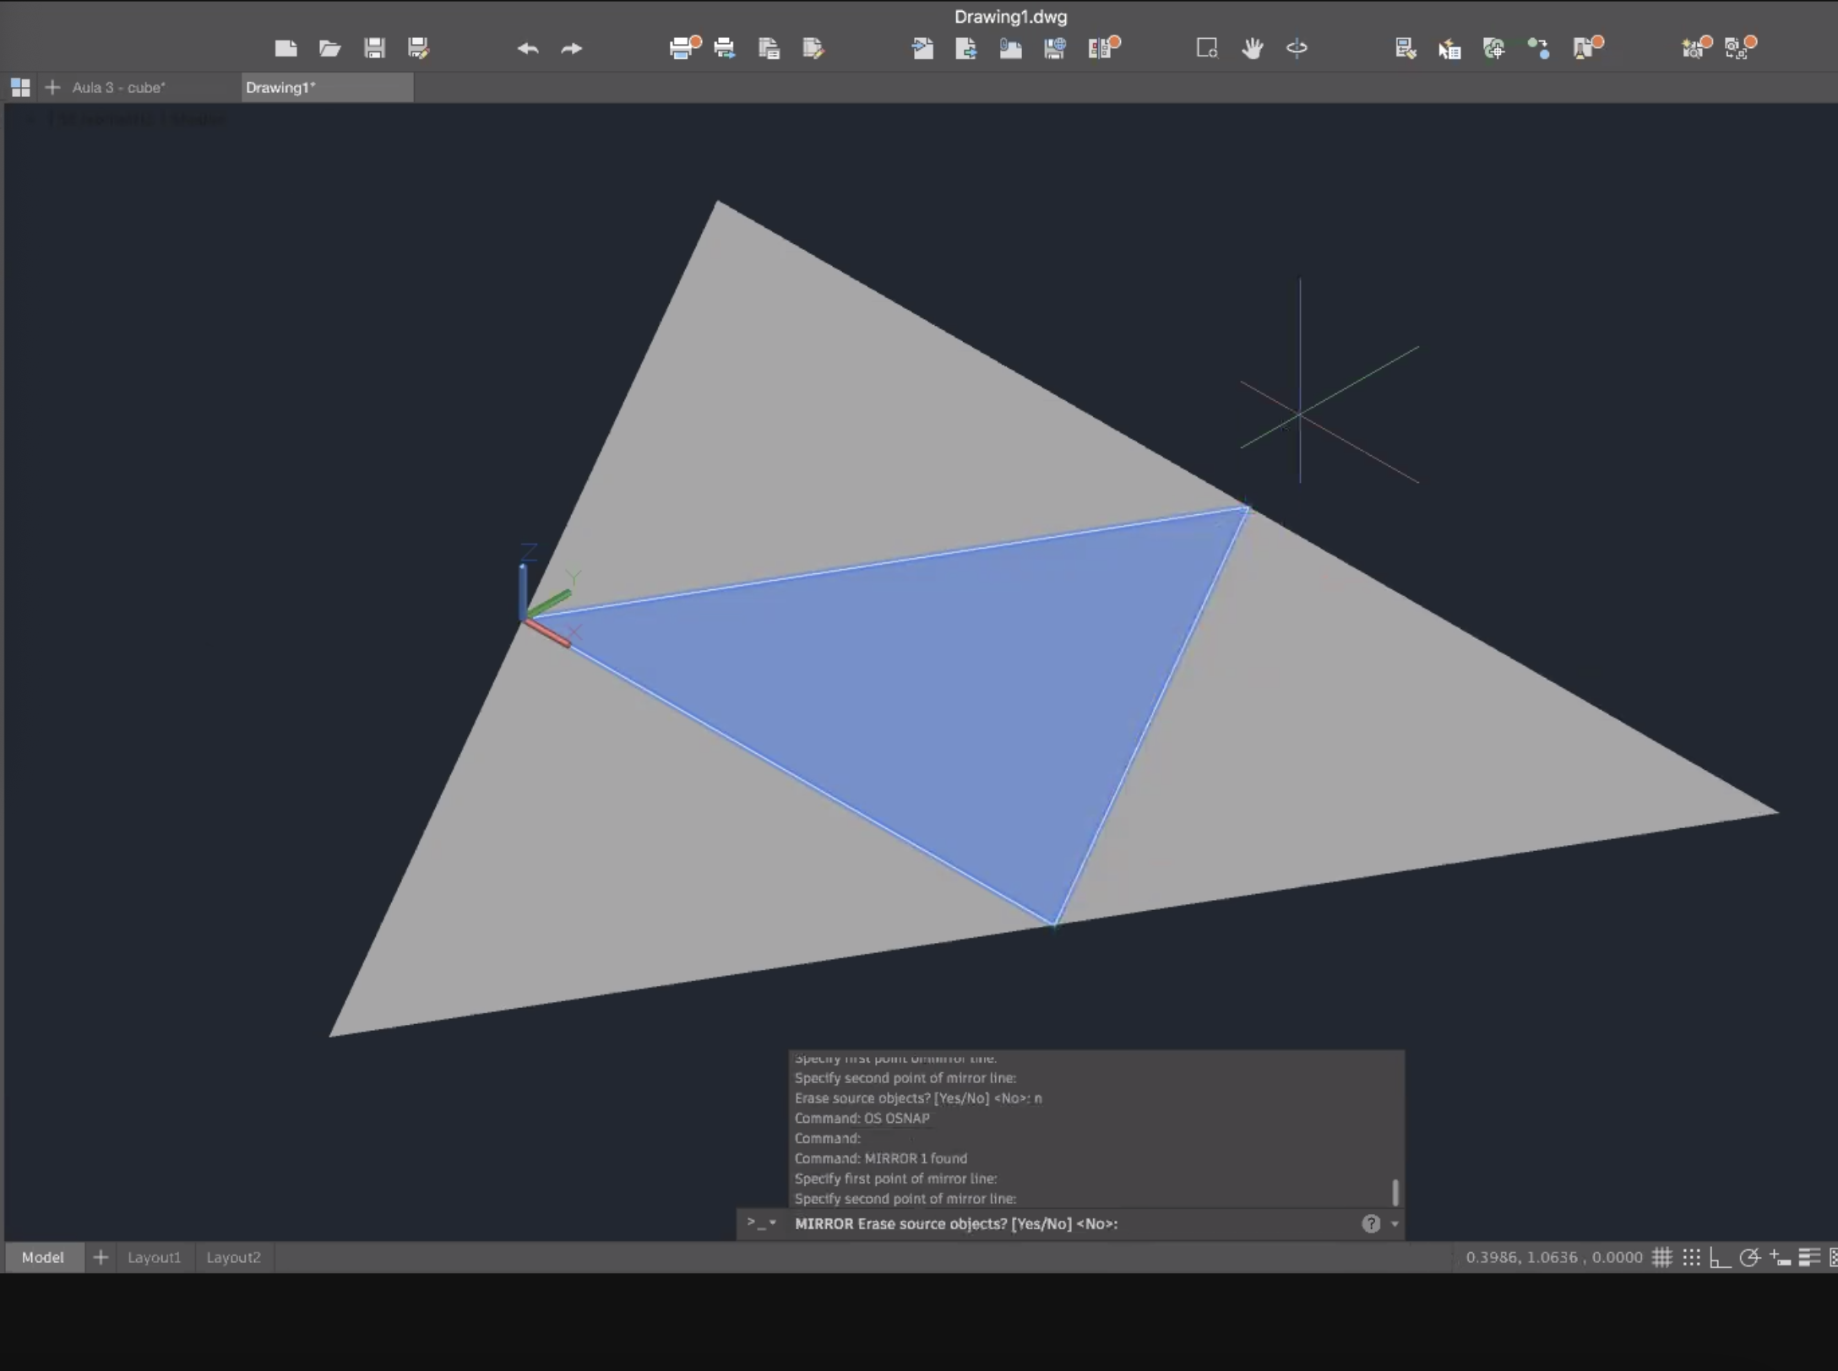The image size is (1838, 1371).
Task: Click the Save As icon with pencil
Action: pos(418,48)
